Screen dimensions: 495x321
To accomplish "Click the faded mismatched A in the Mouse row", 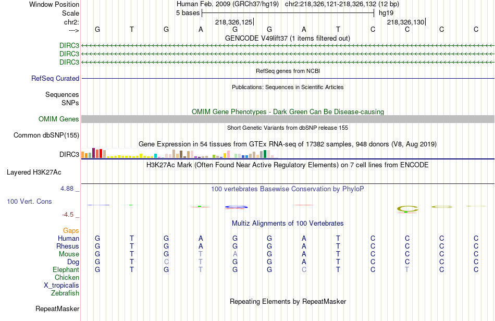I will click(x=235, y=254).
